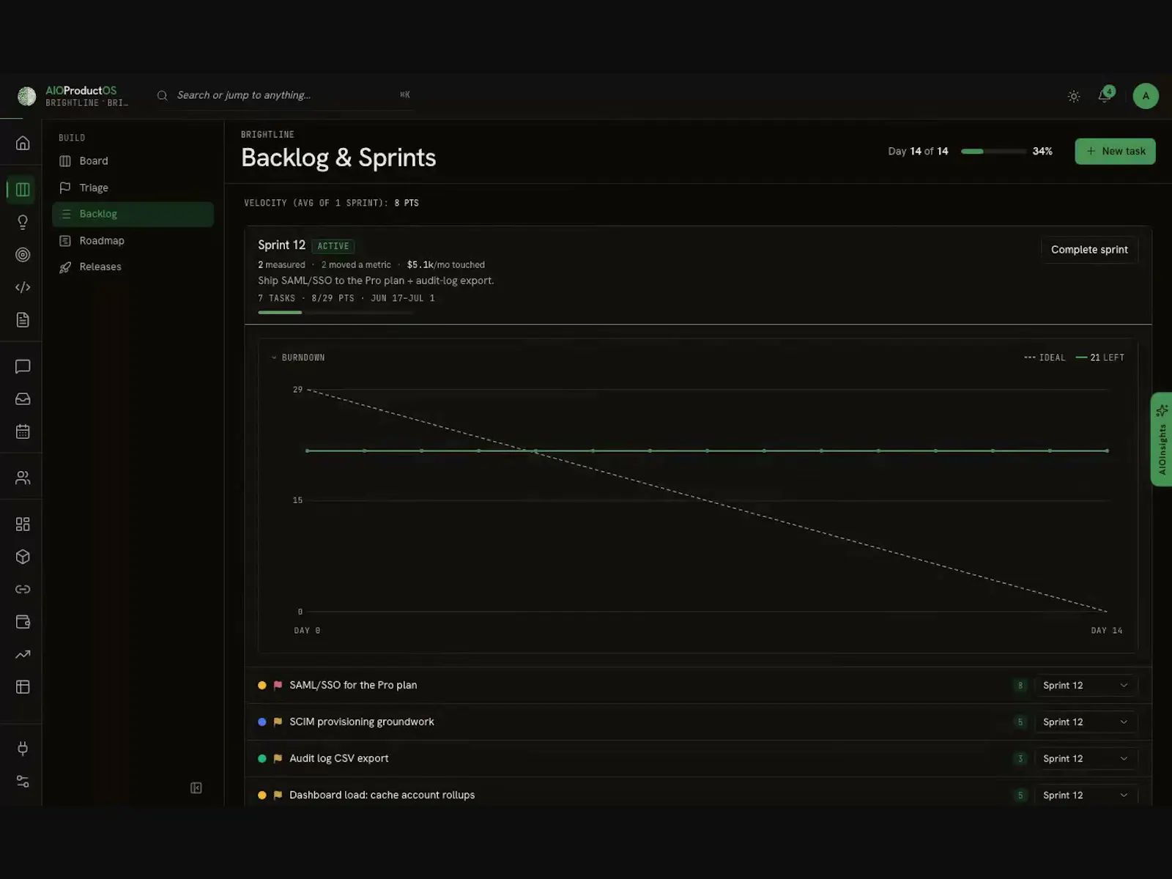
Task: Click Complete sprint button
Action: click(x=1089, y=250)
